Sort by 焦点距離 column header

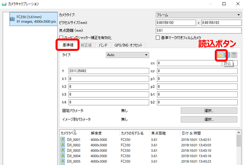coord(165,133)
